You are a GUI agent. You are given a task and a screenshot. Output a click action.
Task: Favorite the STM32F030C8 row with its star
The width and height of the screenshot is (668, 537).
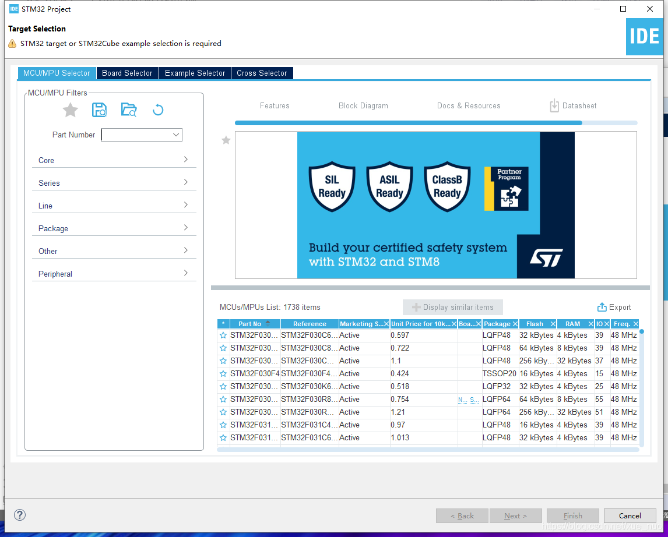coord(223,348)
